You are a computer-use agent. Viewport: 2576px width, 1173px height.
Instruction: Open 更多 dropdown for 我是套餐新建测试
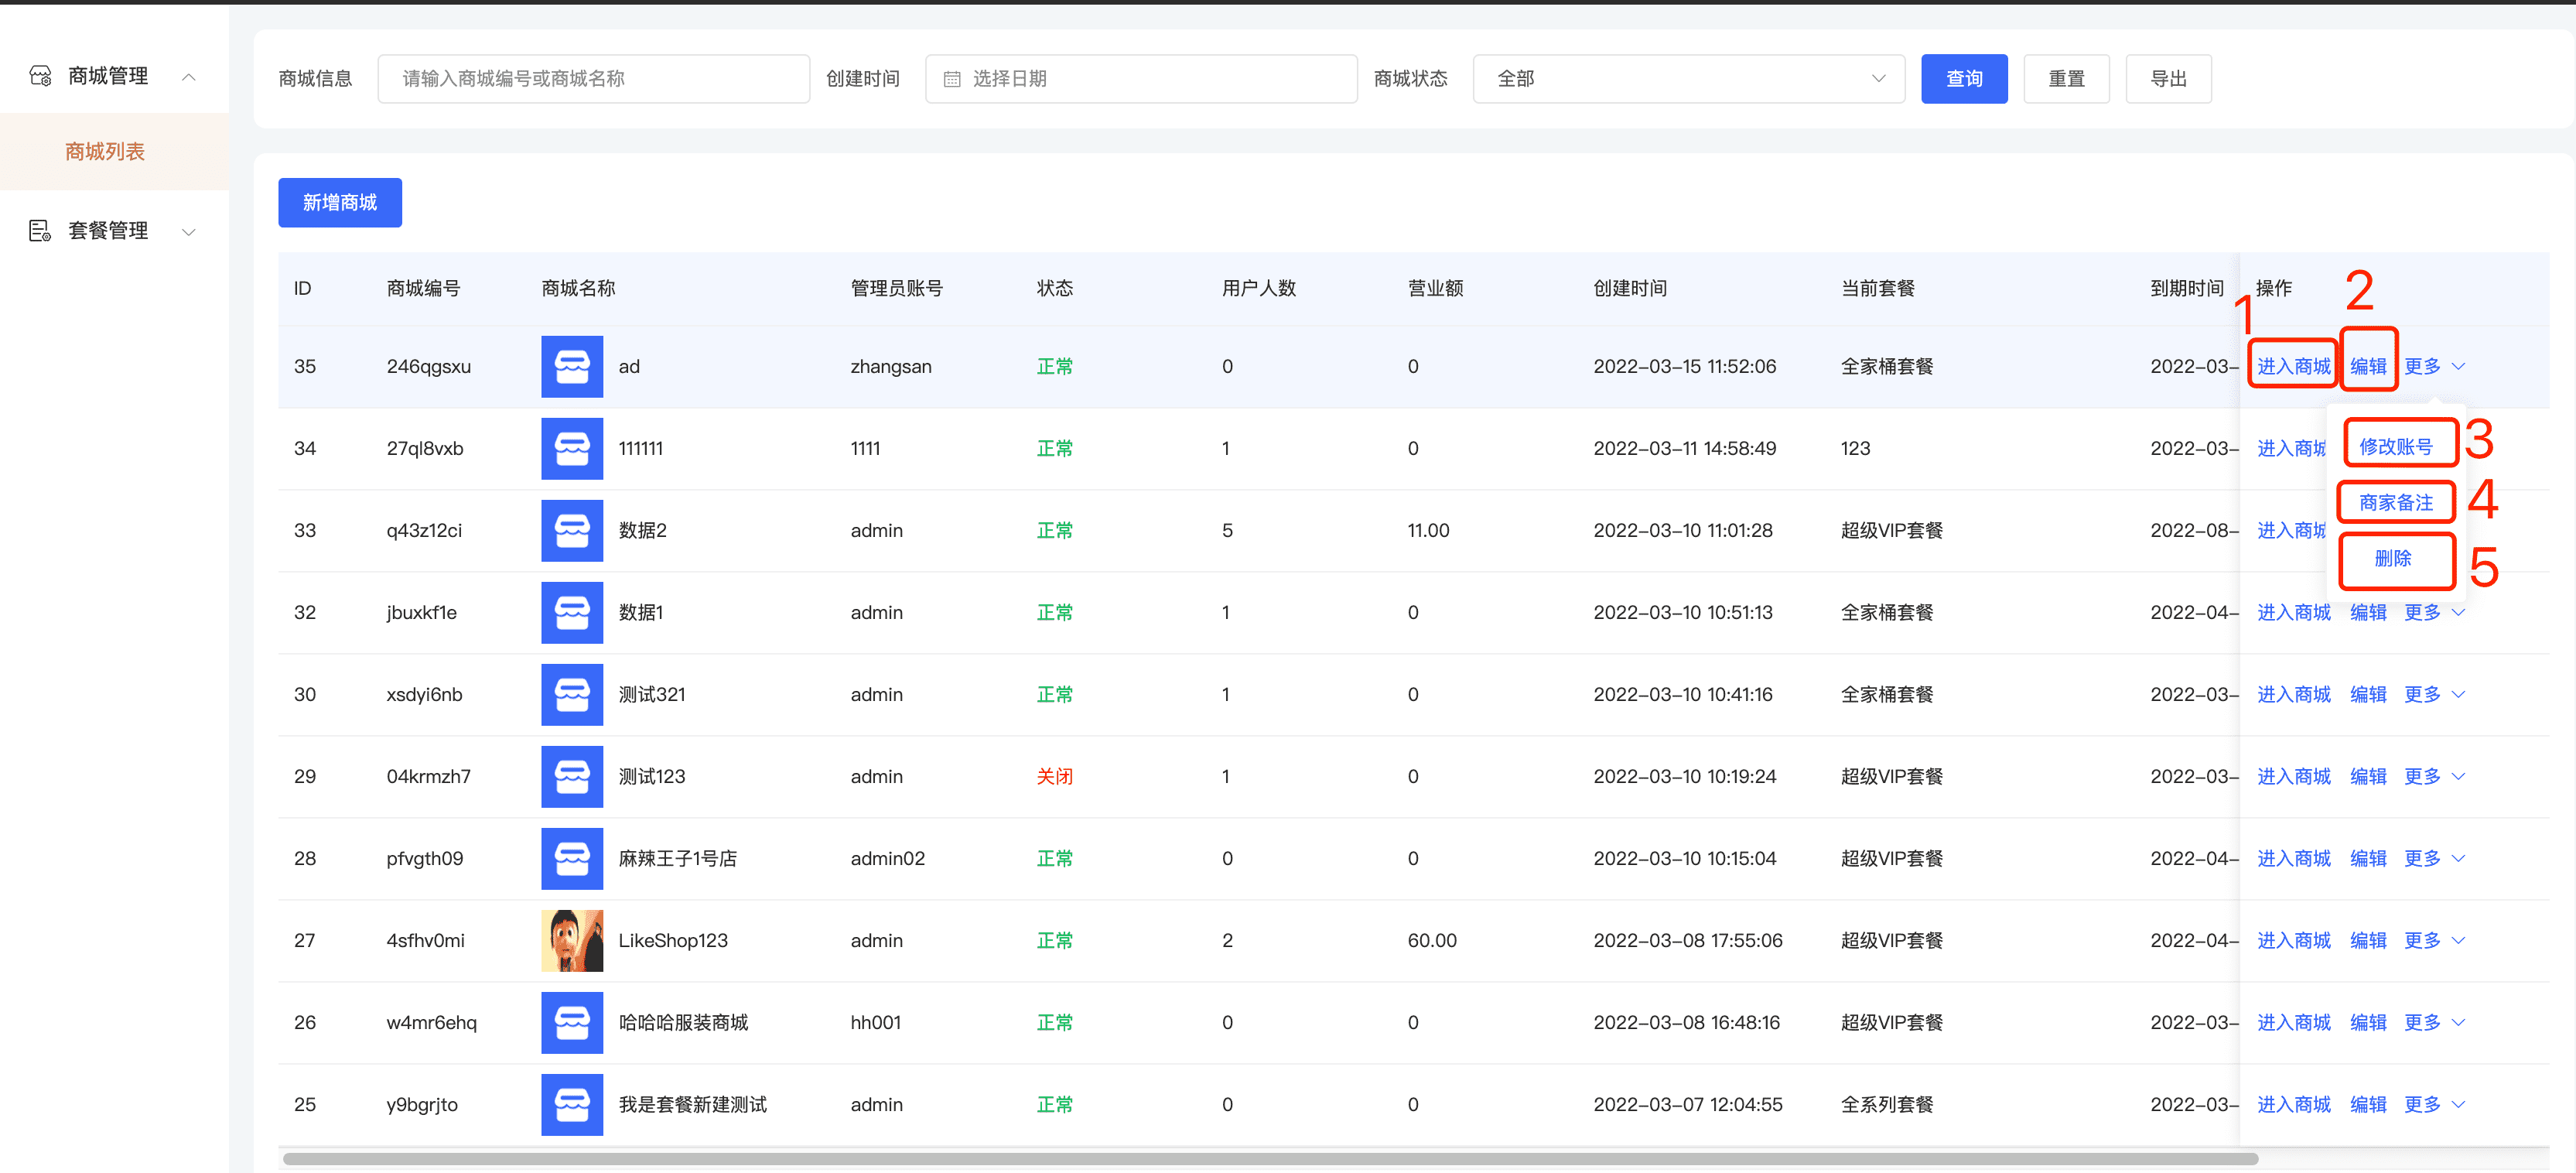click(2434, 1104)
